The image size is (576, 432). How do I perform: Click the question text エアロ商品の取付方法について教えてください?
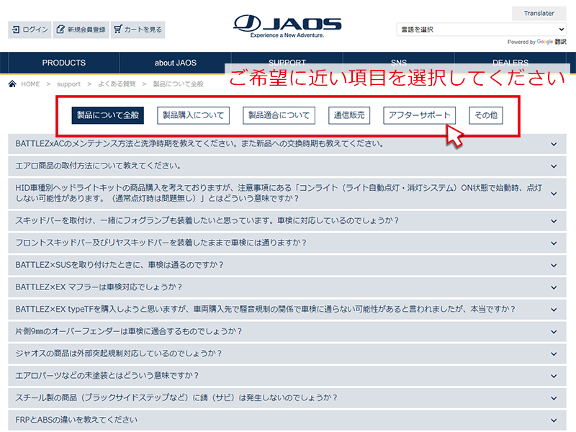pos(99,166)
